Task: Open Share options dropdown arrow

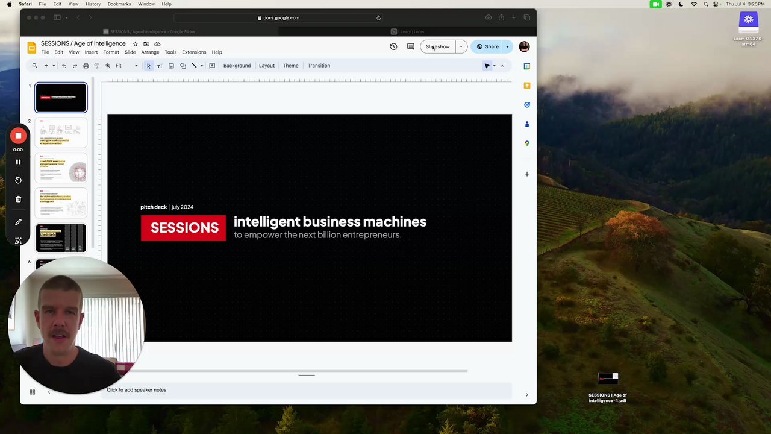Action: (507, 46)
